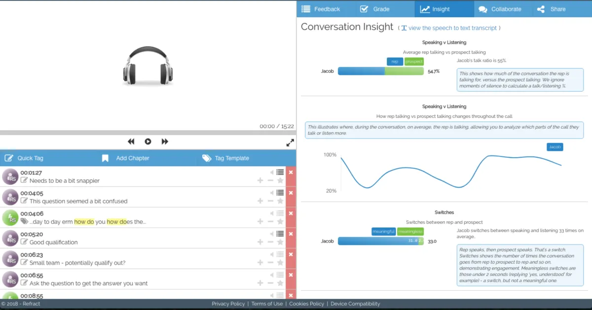
Task: Toggle the meaningful legend in Switches
Action: (x=383, y=232)
